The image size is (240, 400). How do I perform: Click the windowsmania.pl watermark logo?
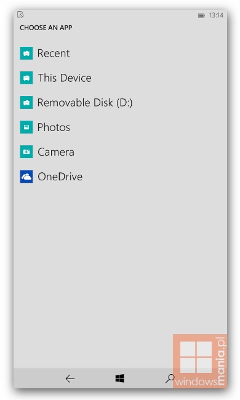pos(200,361)
